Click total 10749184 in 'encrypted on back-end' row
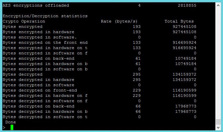The image size is (223, 132). [x=186, y=58]
